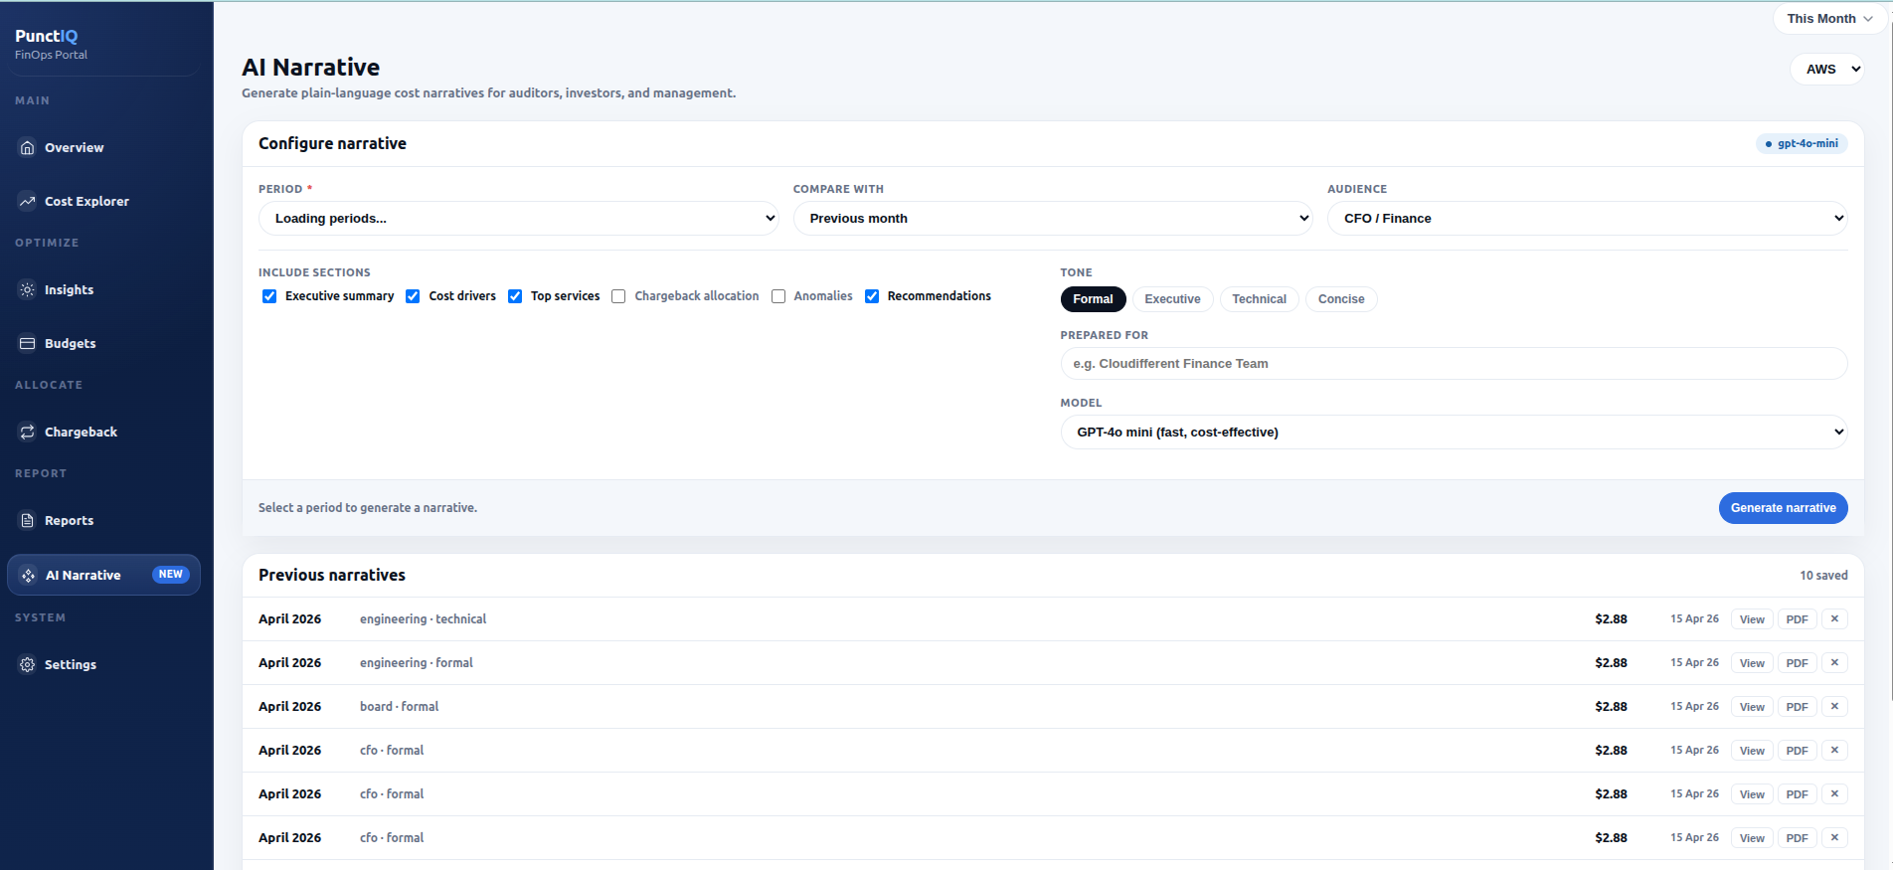Open the Period dropdown
The width and height of the screenshot is (1893, 870).
tap(518, 219)
